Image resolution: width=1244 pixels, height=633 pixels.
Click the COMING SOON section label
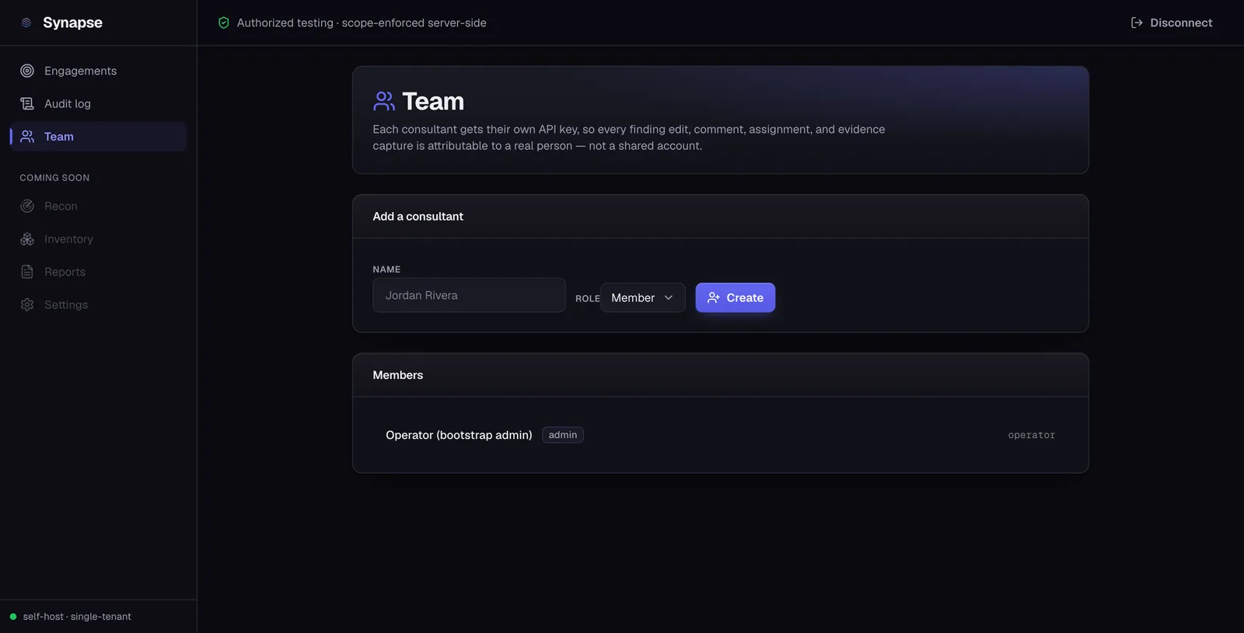[54, 178]
